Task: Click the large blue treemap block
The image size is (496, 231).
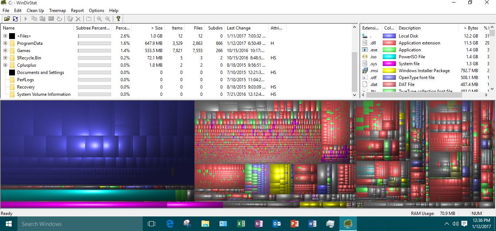Action: tap(97, 143)
